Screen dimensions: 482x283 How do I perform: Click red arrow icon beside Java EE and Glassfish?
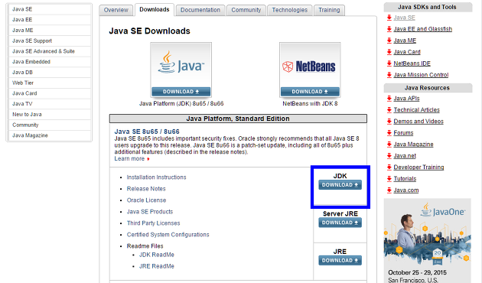point(389,29)
